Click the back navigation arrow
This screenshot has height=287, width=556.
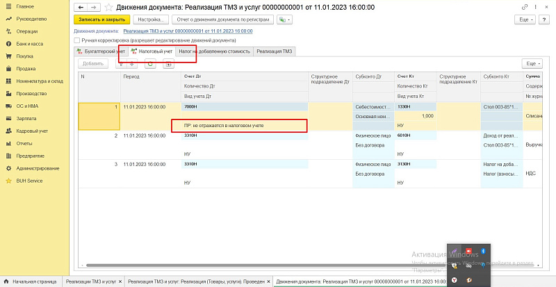(x=81, y=7)
